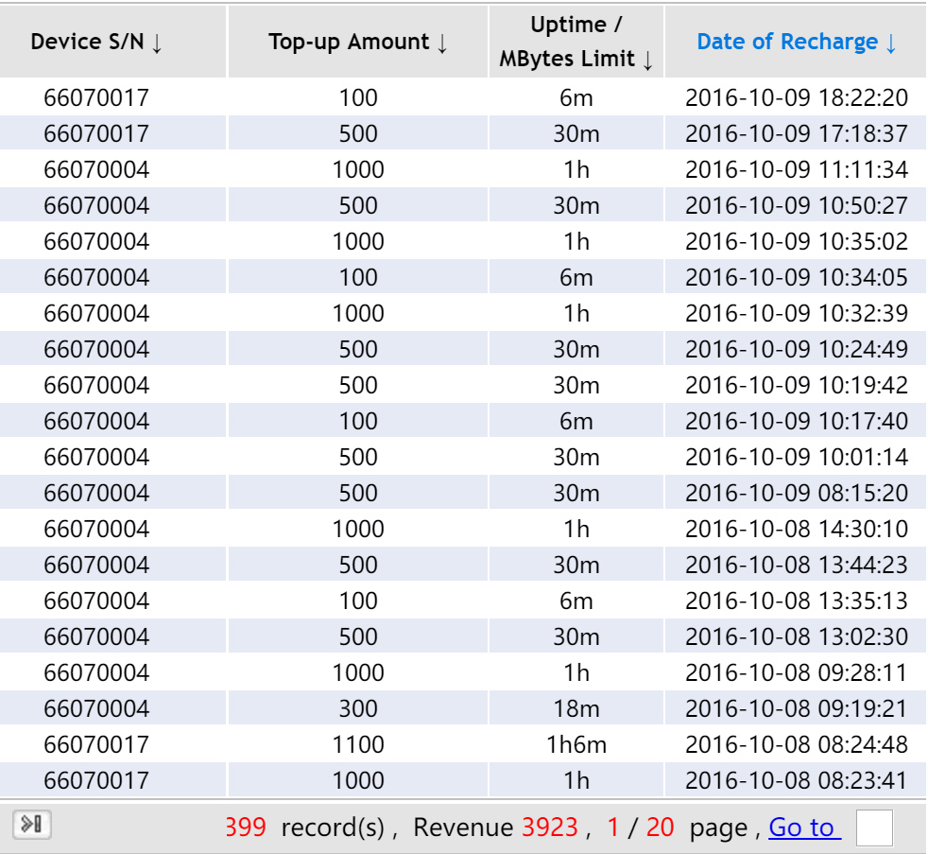Select date 2016-10-09 17:18:37
The image size is (928, 854).
796,133
